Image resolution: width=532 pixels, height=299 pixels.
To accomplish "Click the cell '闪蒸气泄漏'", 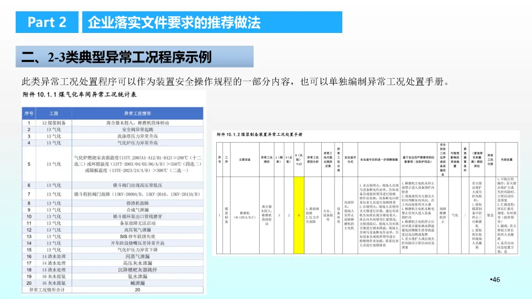I will click(x=137, y=256).
